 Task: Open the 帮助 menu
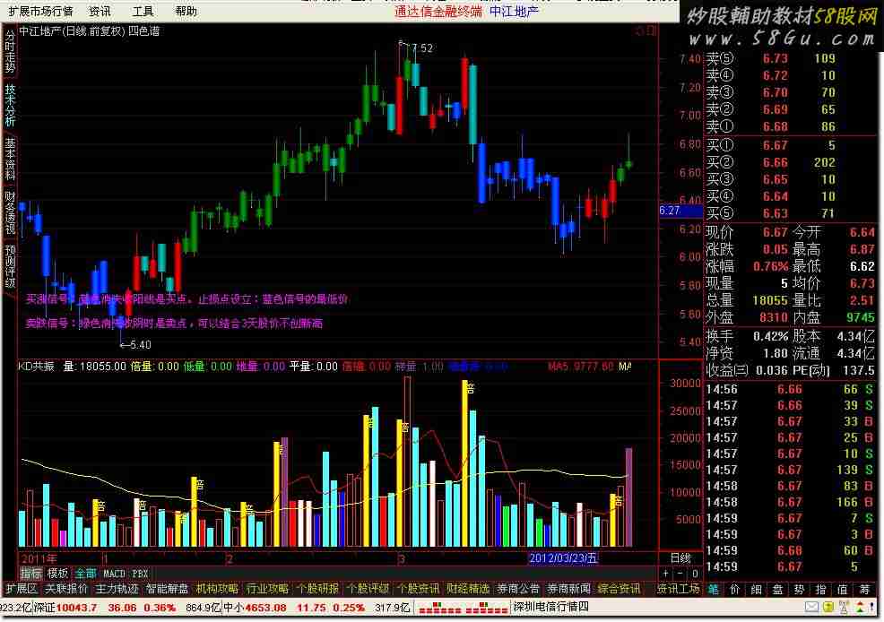click(x=186, y=12)
